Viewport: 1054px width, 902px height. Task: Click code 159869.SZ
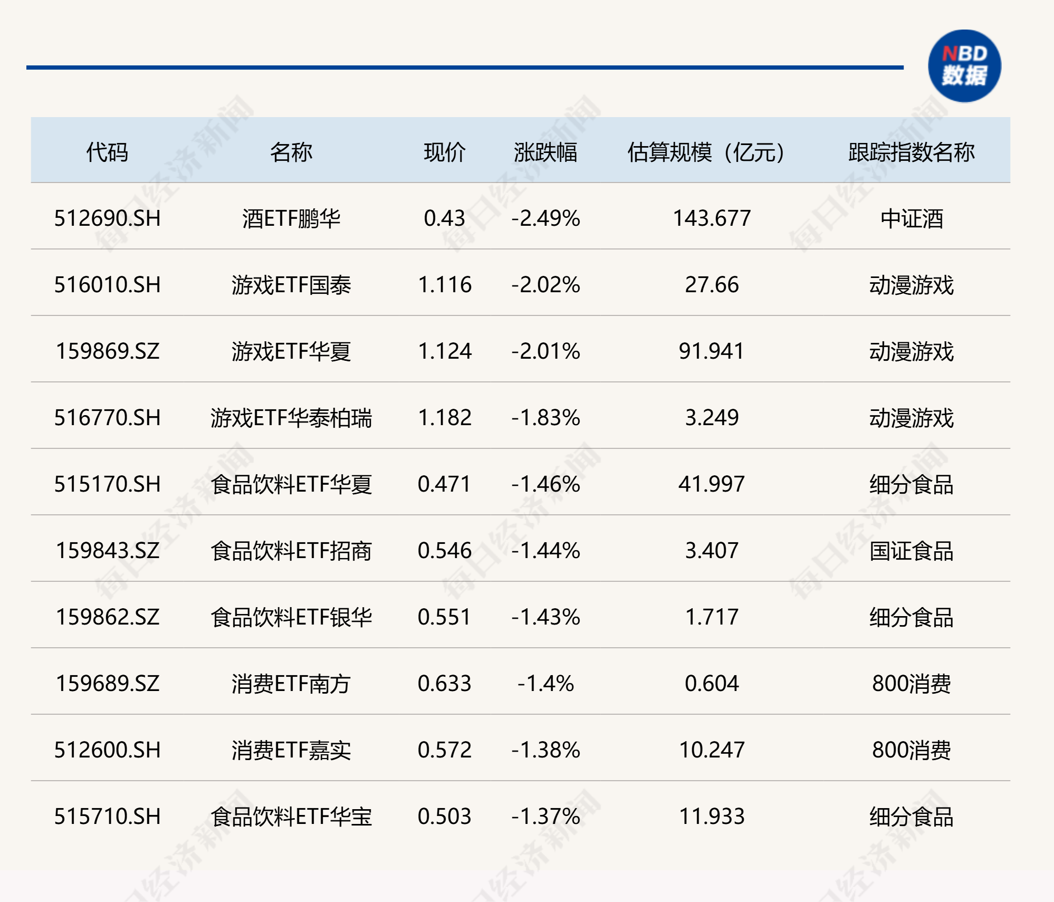click(107, 351)
